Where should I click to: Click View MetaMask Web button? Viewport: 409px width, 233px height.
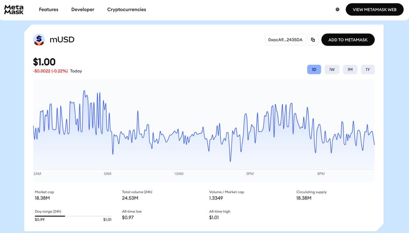coord(375,10)
